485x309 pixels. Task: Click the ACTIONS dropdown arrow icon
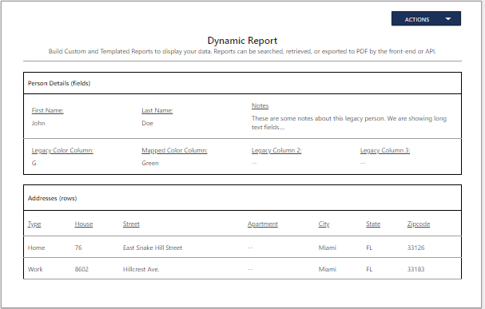(448, 19)
